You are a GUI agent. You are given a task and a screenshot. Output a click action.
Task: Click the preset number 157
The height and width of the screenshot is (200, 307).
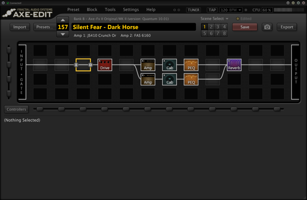pos(63,27)
